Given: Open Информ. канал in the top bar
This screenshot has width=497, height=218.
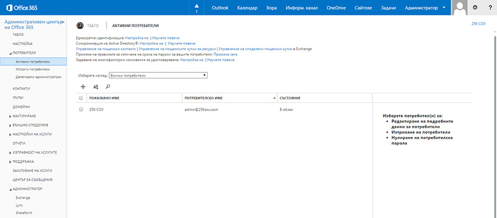Looking at the screenshot, I should 302,8.
